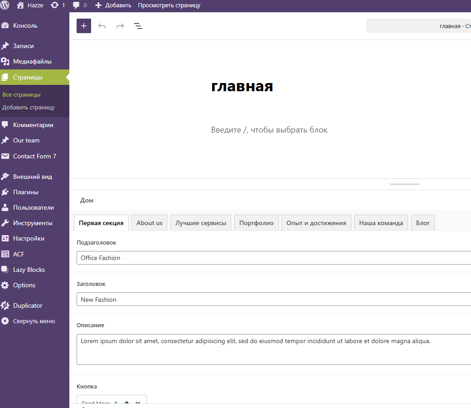Screen dimensions: 471x408
Task: Switch to the Блог tab
Action: coord(422,223)
